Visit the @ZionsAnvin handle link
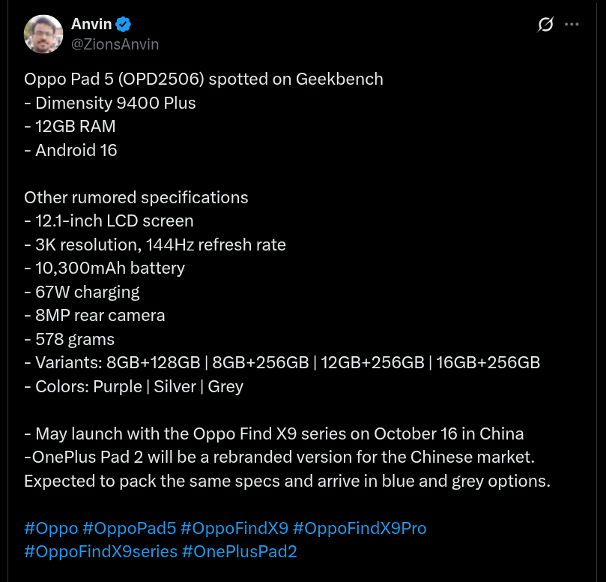The width and height of the screenshot is (606, 582). click(115, 44)
